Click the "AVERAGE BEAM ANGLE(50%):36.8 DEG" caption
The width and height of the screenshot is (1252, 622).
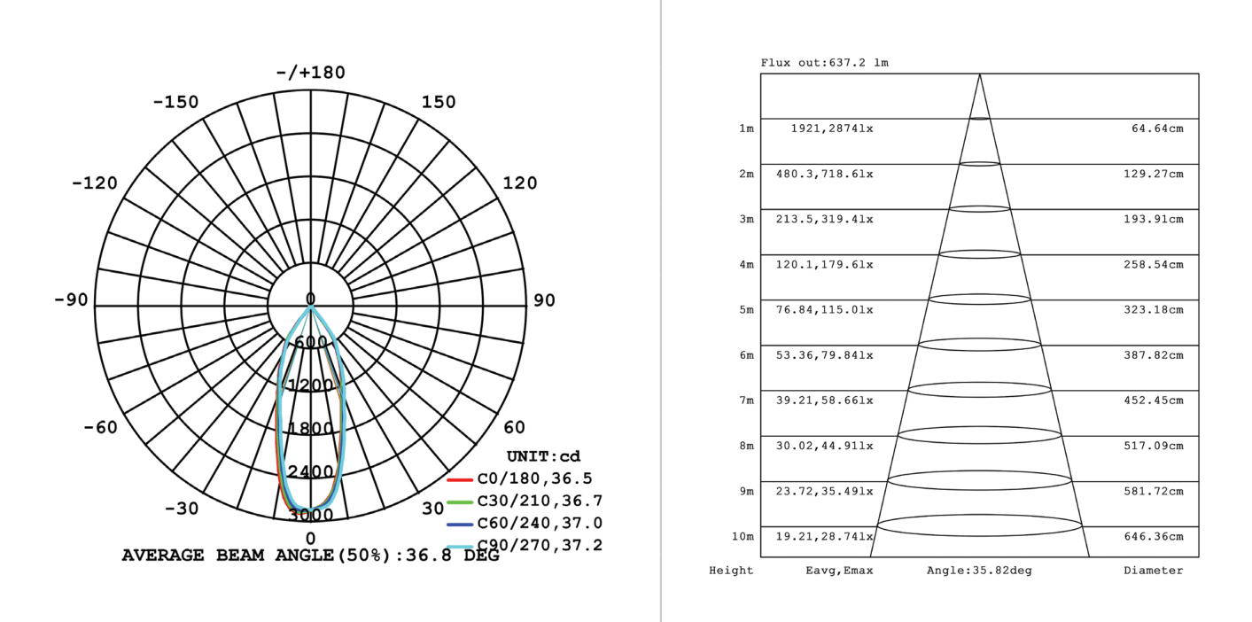pos(310,556)
